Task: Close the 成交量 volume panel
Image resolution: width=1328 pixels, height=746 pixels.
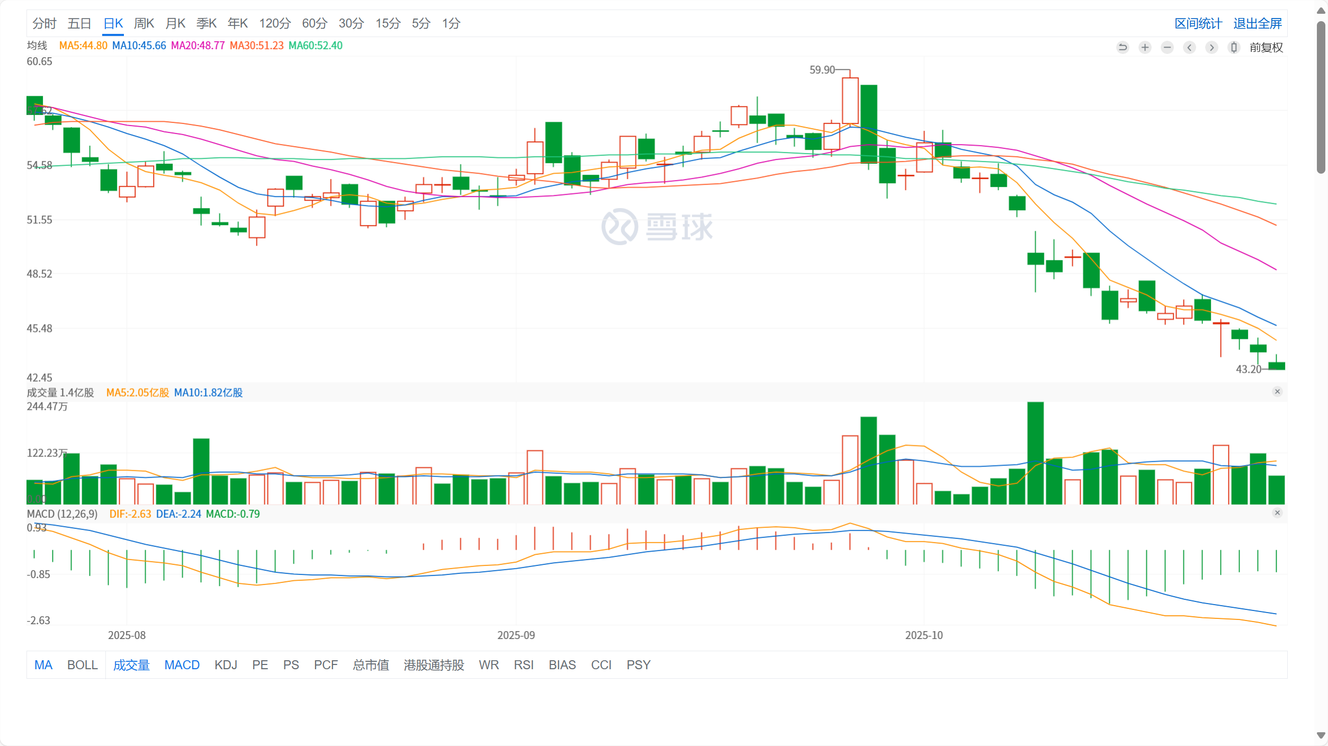Action: click(1277, 392)
